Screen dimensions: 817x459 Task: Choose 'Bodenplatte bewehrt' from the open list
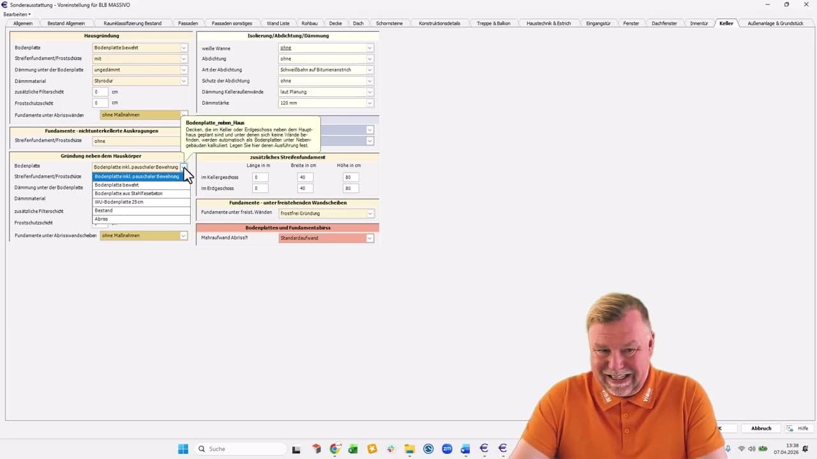140,185
